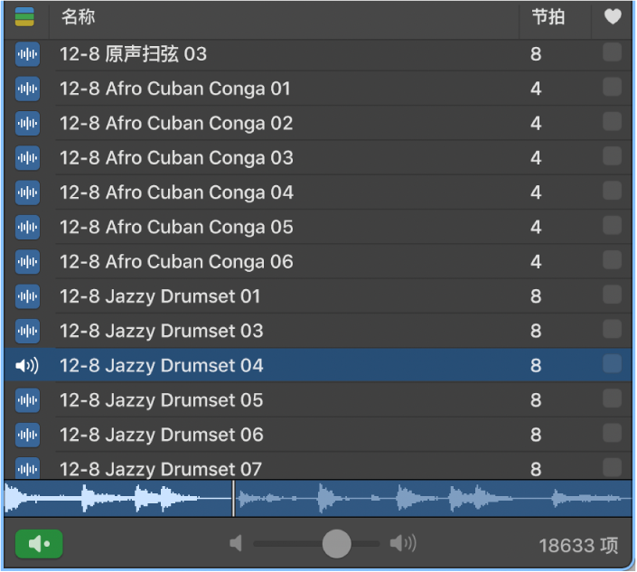Viewport: 637px width, 572px height.
Task: Click audio loop icon for Jazzy Drumset 05
Action: click(27, 400)
